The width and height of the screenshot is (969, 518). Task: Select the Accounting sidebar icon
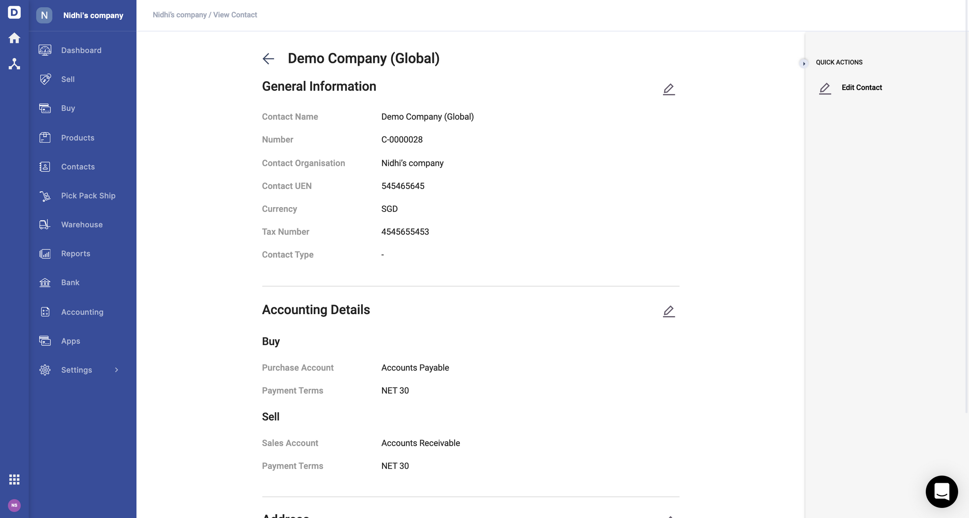coord(44,312)
